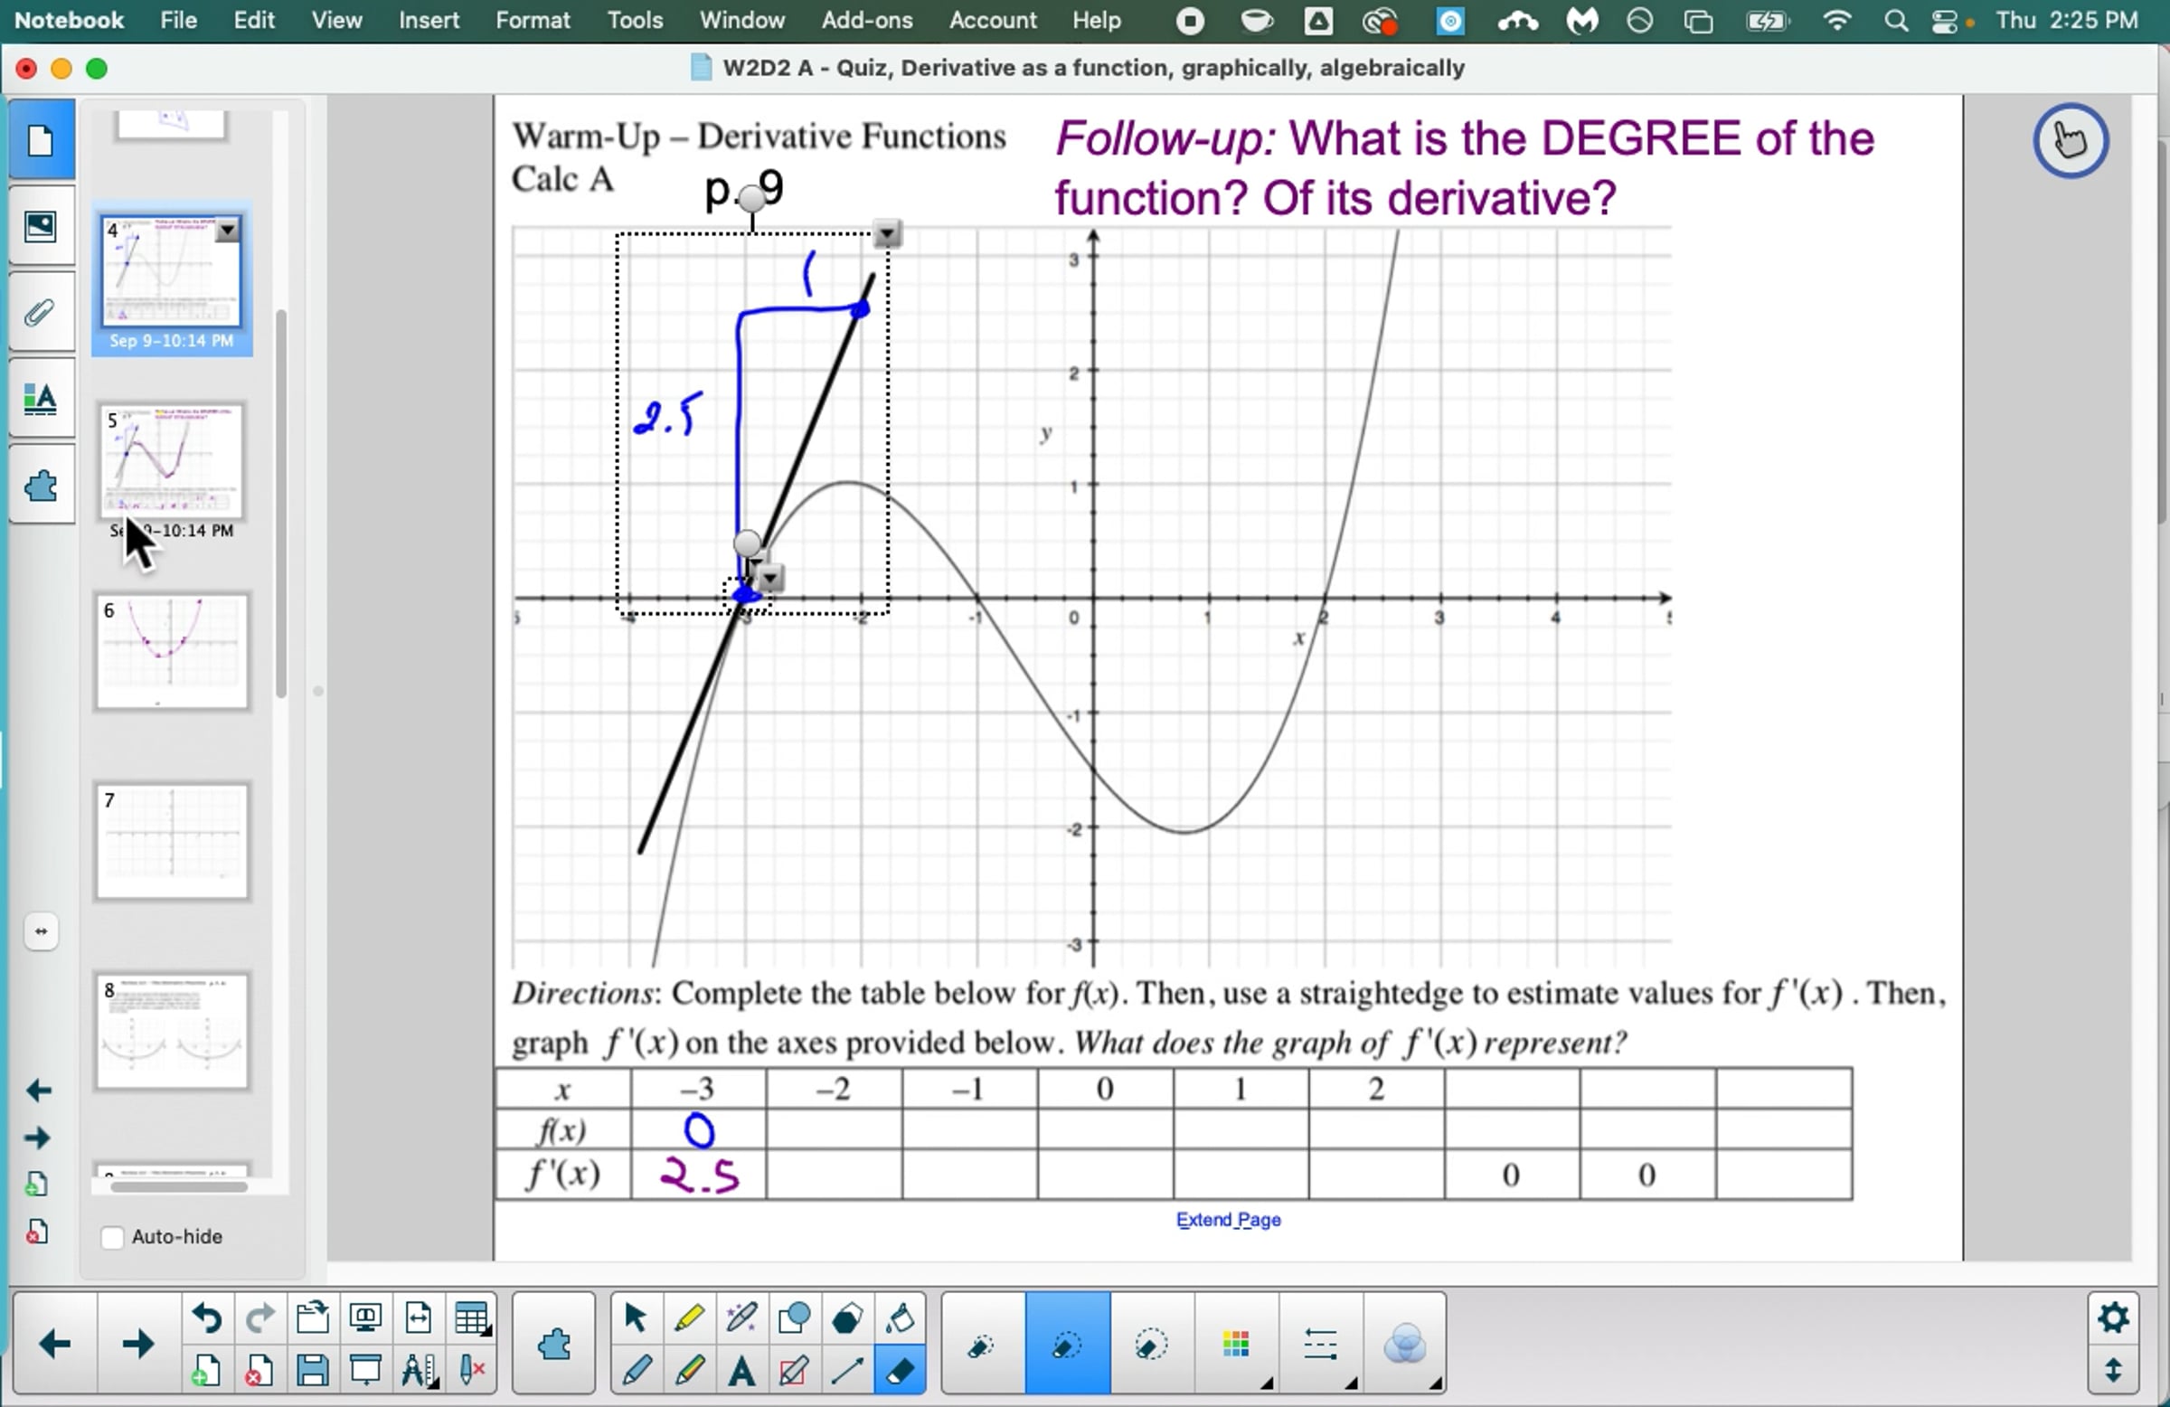Save the file with floppy icon
This screenshot has width=2170, height=1407.
pyautogui.click(x=312, y=1370)
